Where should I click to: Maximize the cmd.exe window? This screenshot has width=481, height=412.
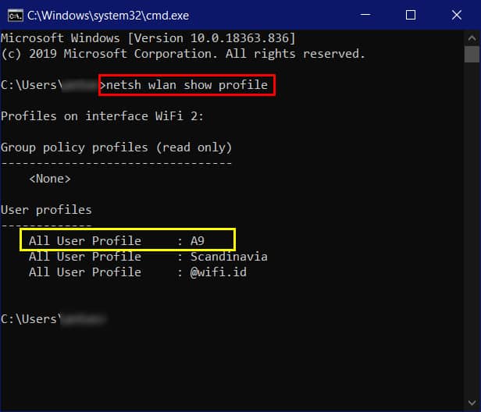(x=411, y=15)
